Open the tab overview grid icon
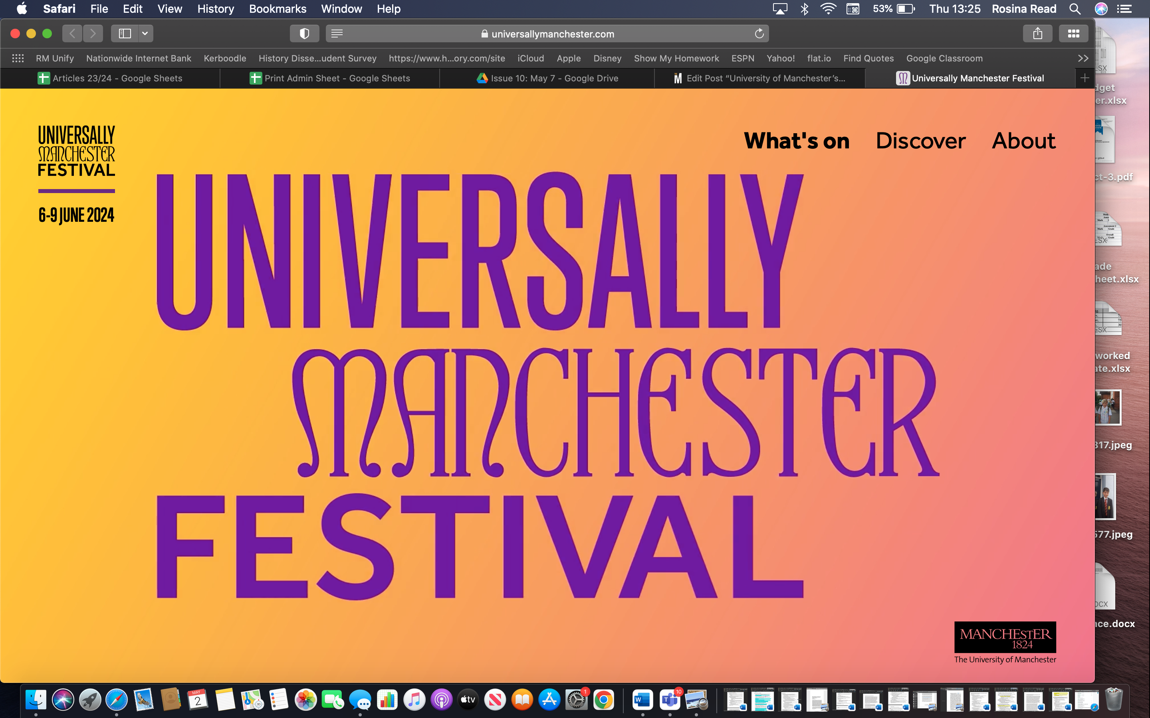 point(1073,34)
